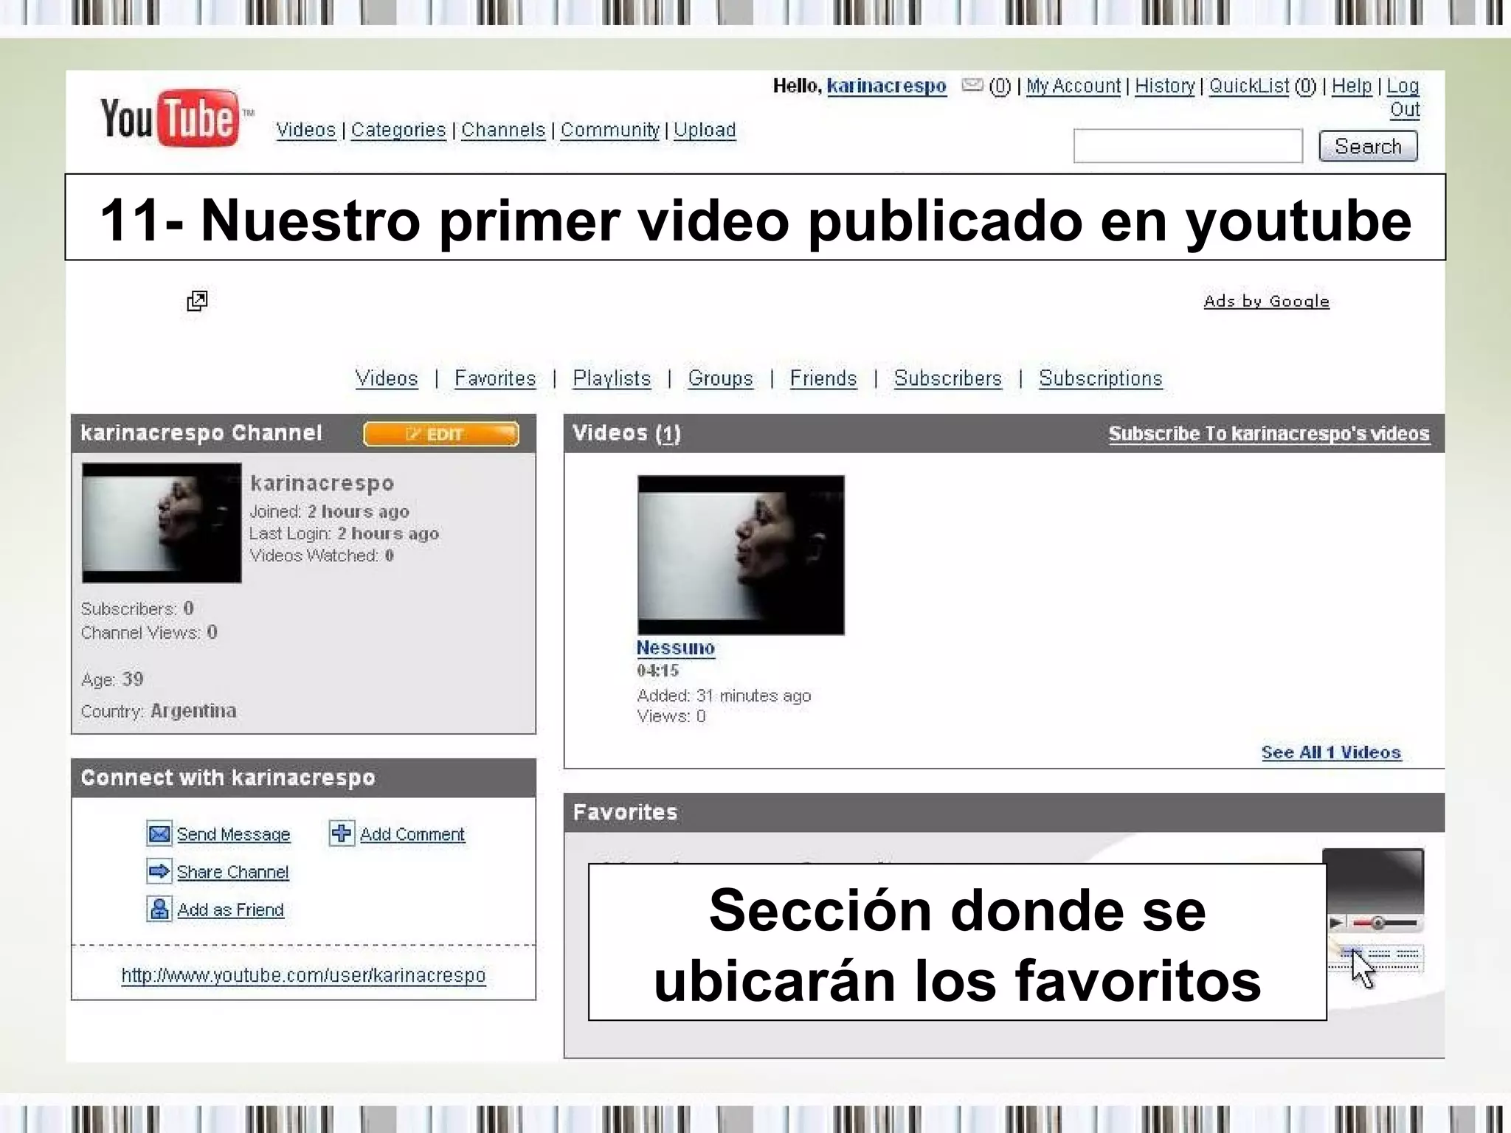This screenshot has height=1133, width=1511.
Task: Open the Upload page
Action: tap(705, 130)
